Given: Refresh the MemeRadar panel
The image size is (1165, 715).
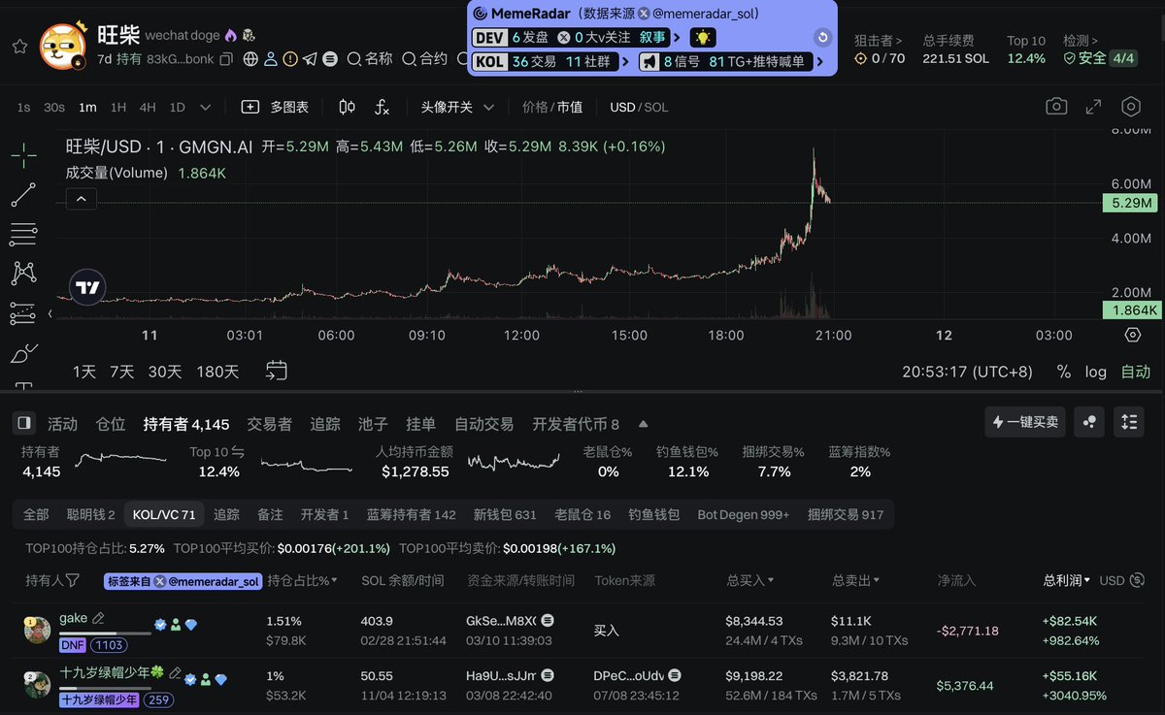Looking at the screenshot, I should pyautogui.click(x=822, y=38).
